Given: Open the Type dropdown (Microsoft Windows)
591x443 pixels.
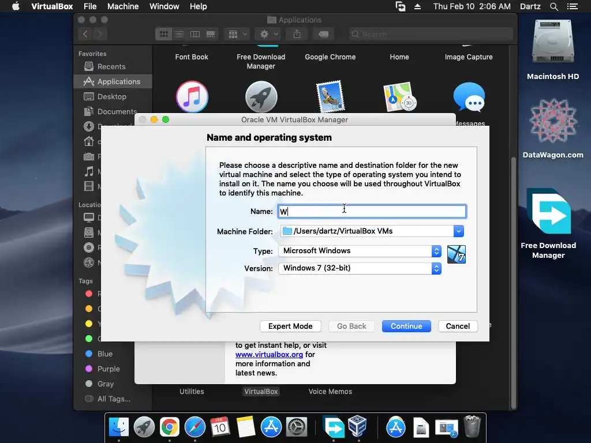Looking at the screenshot, I should (360, 251).
